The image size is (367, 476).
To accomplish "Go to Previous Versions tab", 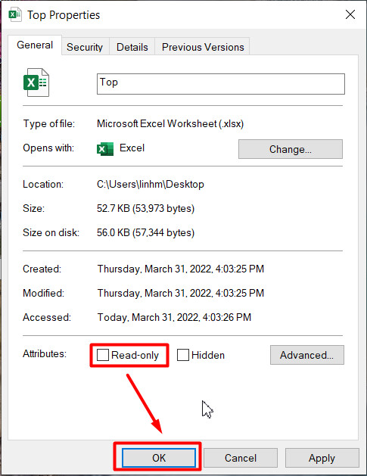I will coord(203,47).
